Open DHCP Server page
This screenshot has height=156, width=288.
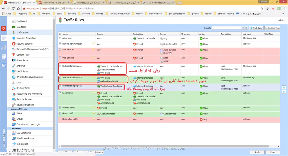[x=22, y=71]
